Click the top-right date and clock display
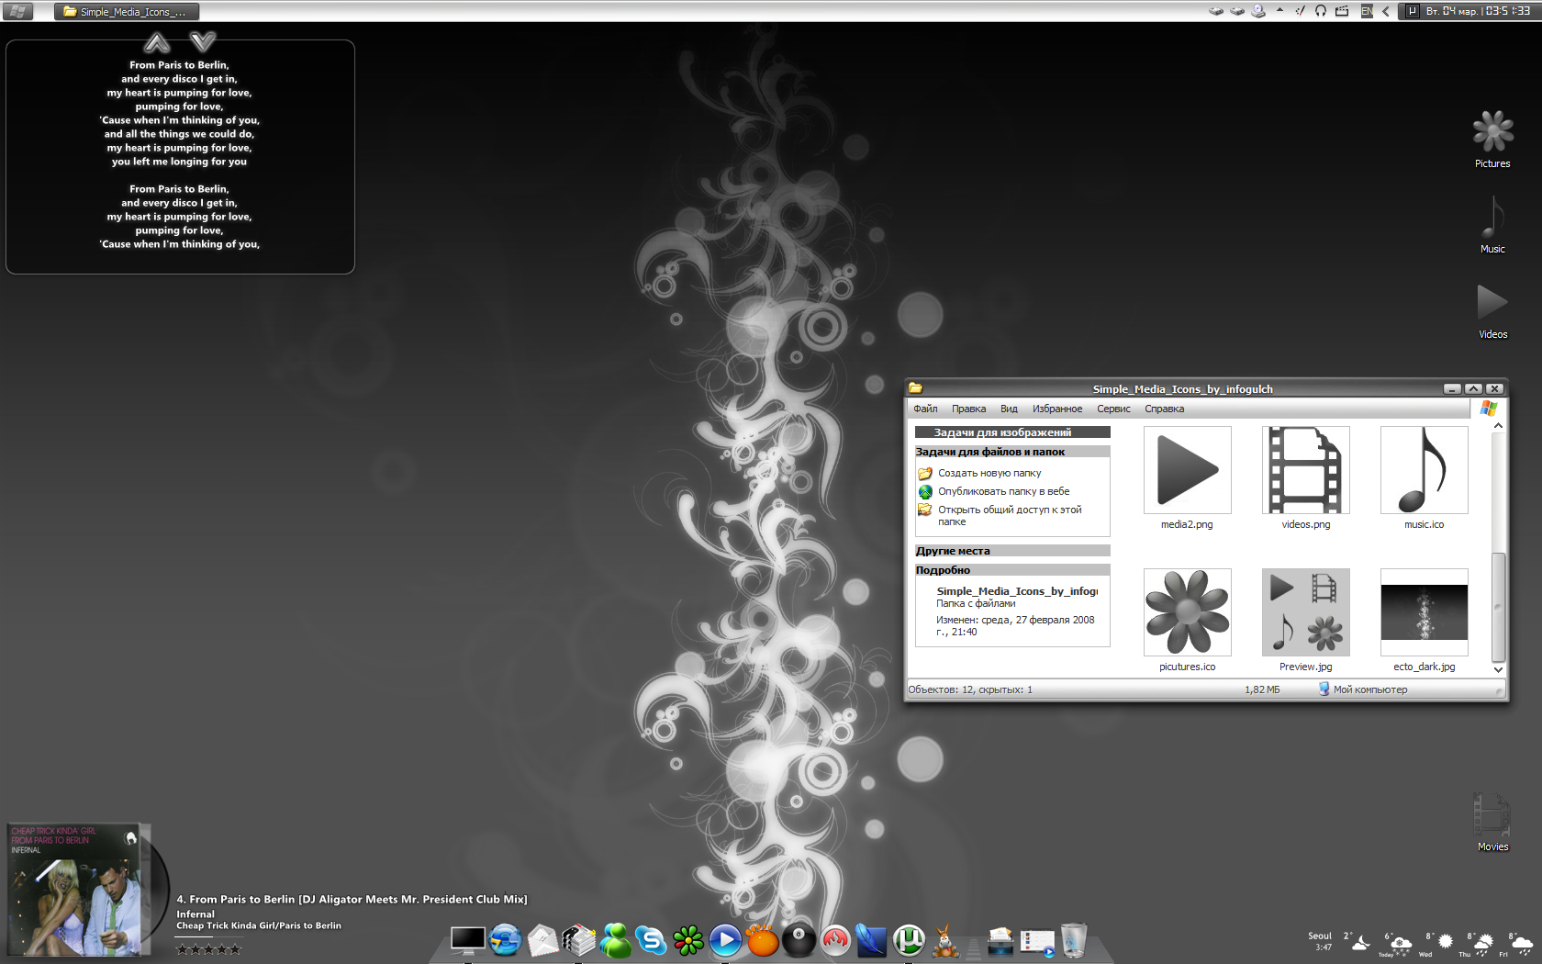This screenshot has width=1542, height=964. (1478, 11)
